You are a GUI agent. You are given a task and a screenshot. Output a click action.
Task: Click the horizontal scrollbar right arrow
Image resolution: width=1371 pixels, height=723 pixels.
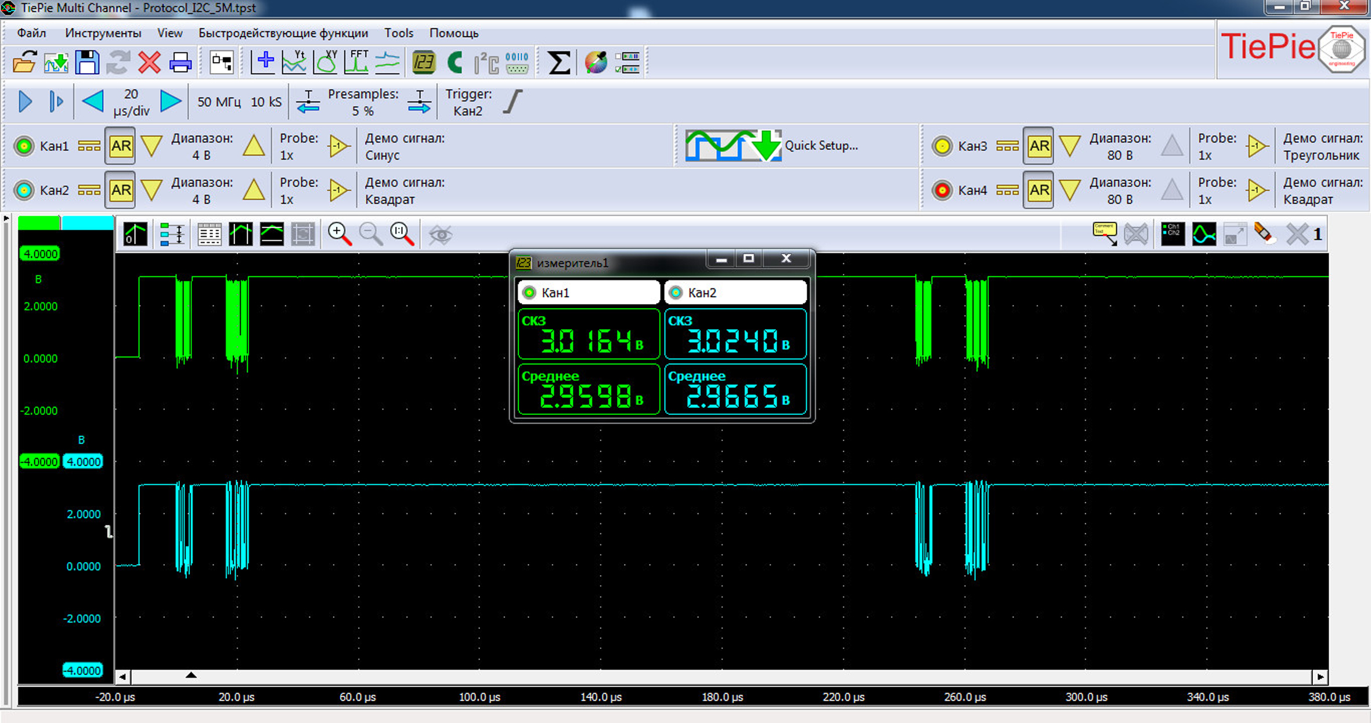pos(1320,677)
